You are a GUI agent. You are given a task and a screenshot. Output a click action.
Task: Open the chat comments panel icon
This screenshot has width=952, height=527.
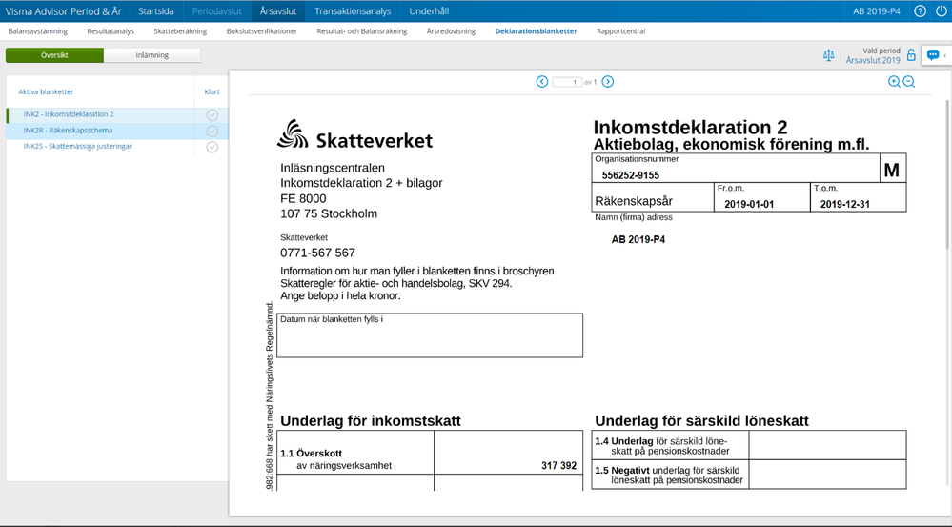pyautogui.click(x=933, y=55)
